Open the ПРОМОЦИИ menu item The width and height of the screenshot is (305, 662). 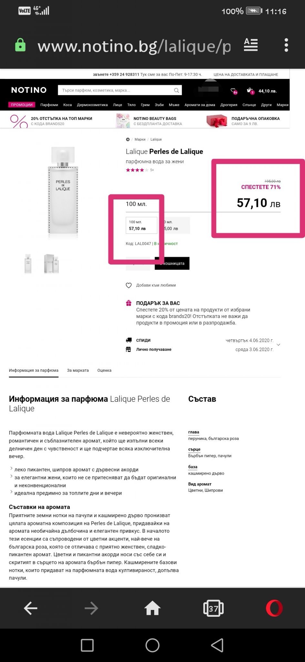click(x=22, y=105)
